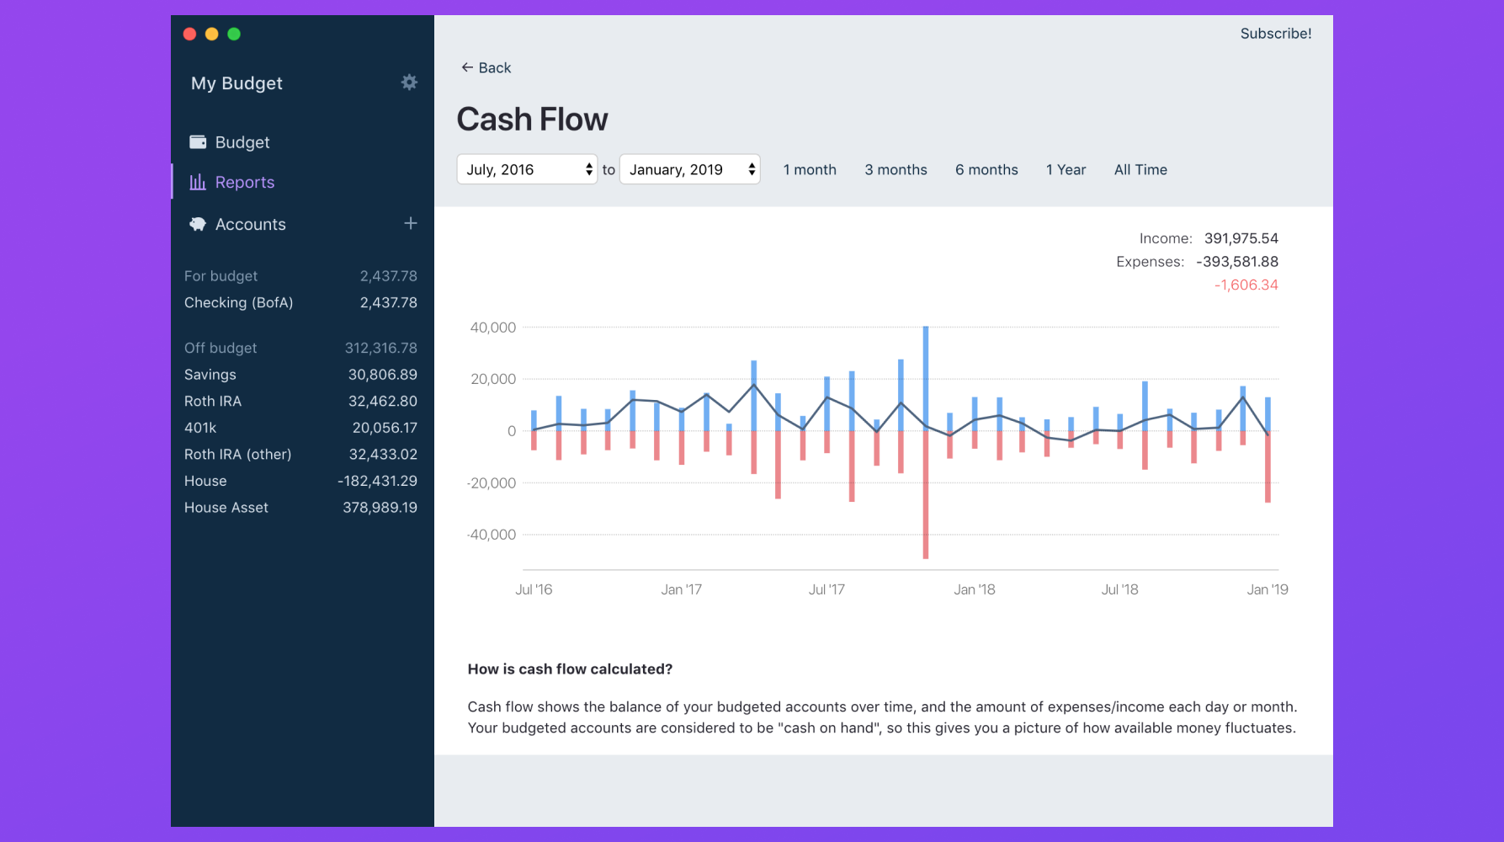Select the 1 month range
1504x842 pixels.
(810, 169)
